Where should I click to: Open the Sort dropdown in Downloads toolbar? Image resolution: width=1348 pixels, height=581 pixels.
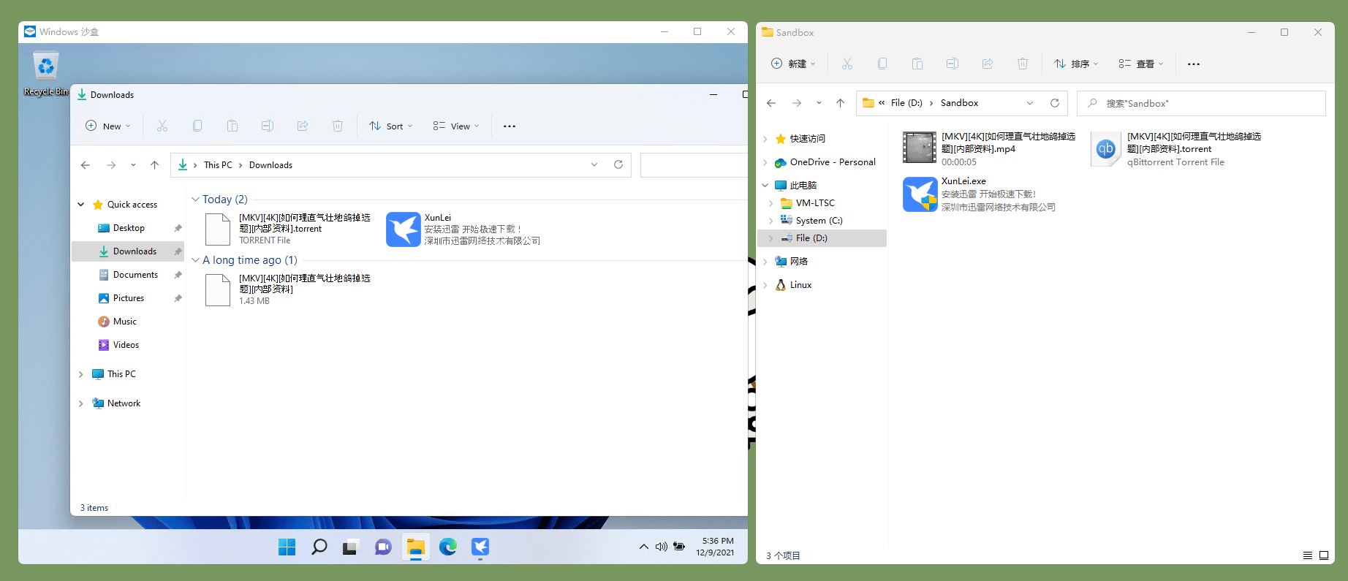[391, 126]
